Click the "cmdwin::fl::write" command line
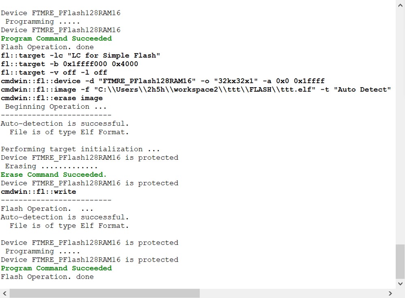This screenshot has width=405, height=298. [x=39, y=192]
